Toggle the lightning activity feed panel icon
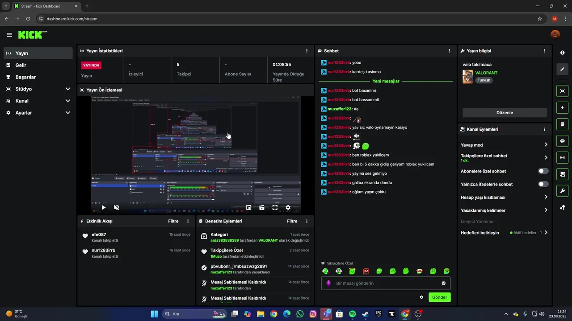The height and width of the screenshot is (321, 572). (x=562, y=107)
